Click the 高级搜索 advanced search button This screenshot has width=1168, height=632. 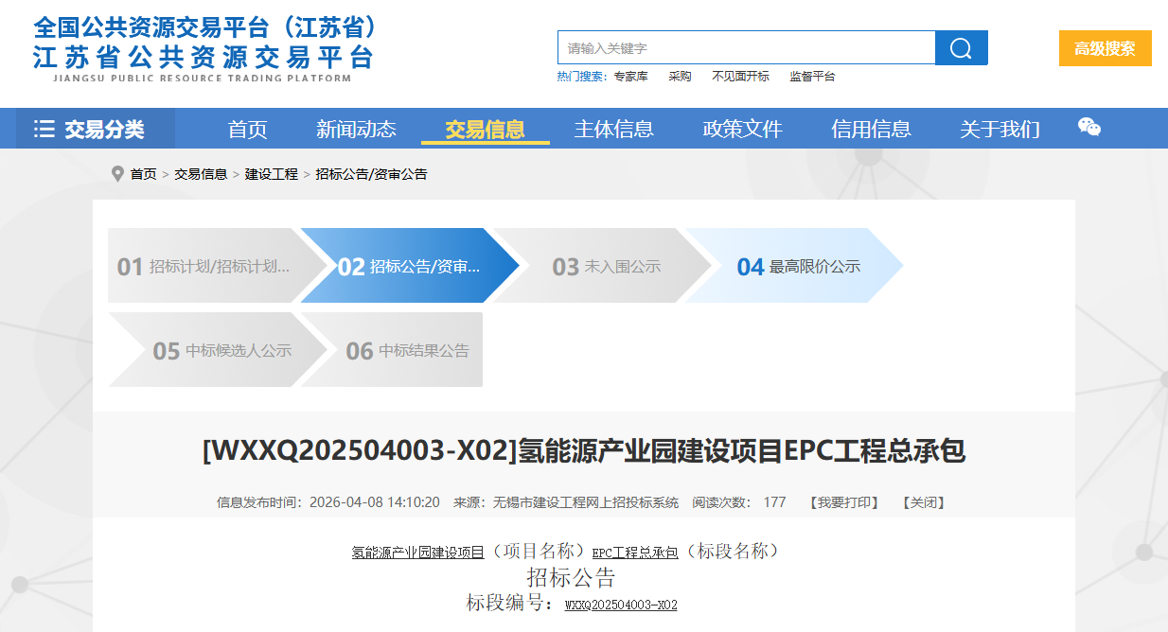click(1105, 48)
